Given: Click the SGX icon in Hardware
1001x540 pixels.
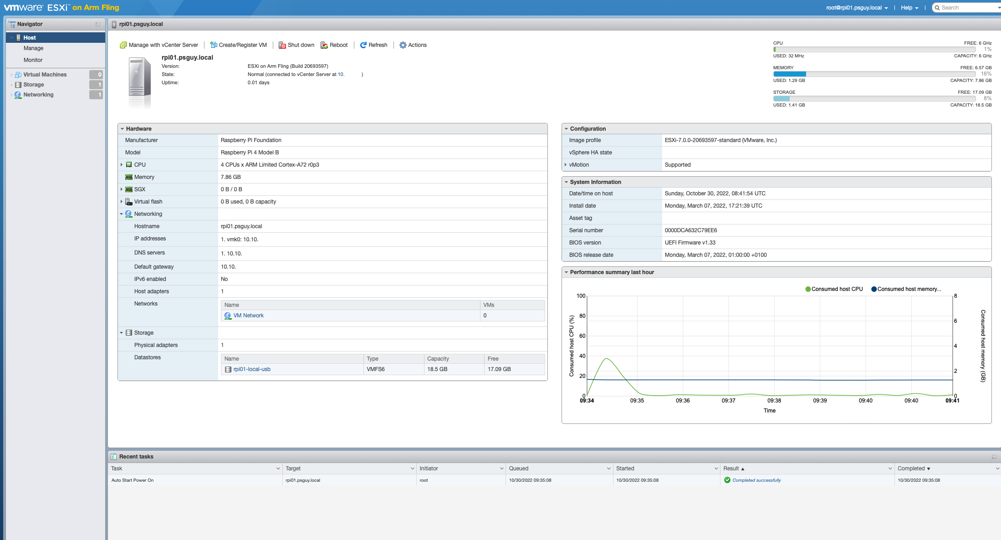Looking at the screenshot, I should coord(129,189).
